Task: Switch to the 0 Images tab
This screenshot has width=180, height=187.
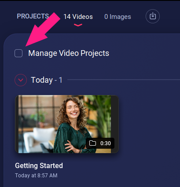Action: 118,17
